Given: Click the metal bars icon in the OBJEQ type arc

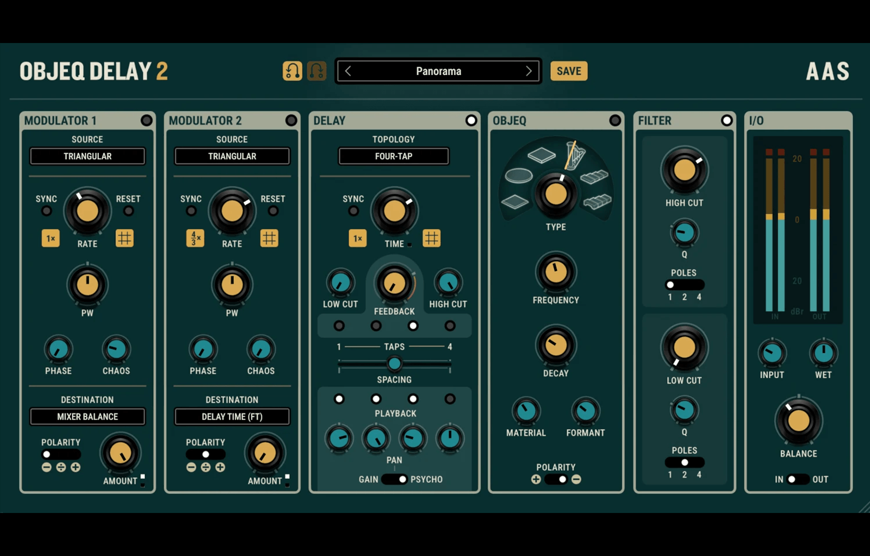Looking at the screenshot, I should [594, 178].
